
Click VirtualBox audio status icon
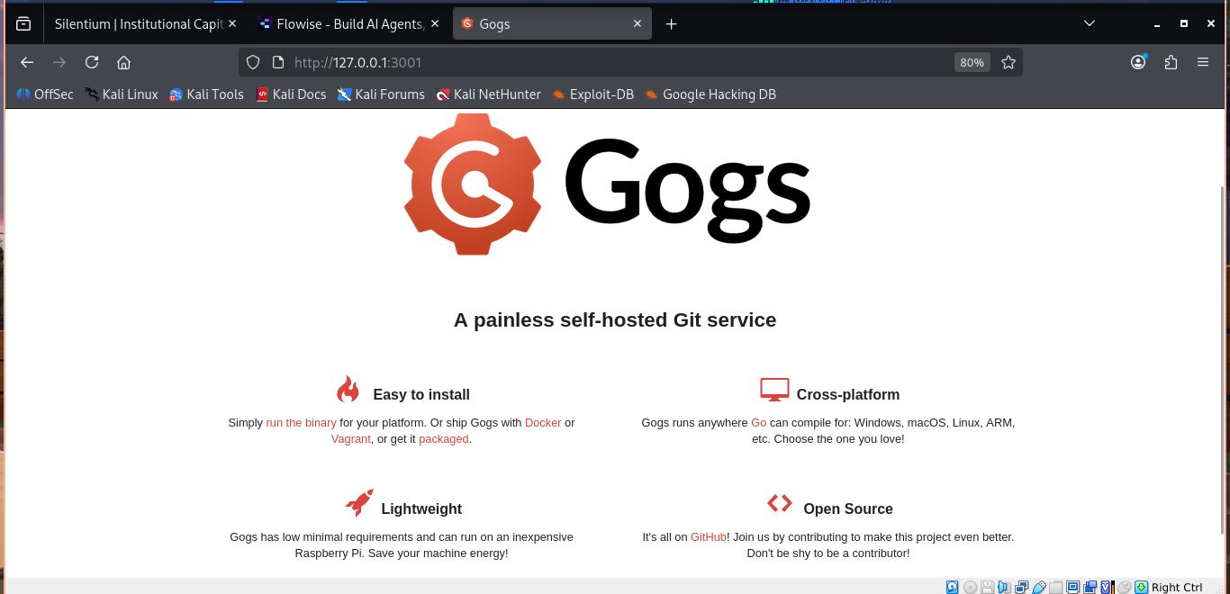click(x=1004, y=587)
